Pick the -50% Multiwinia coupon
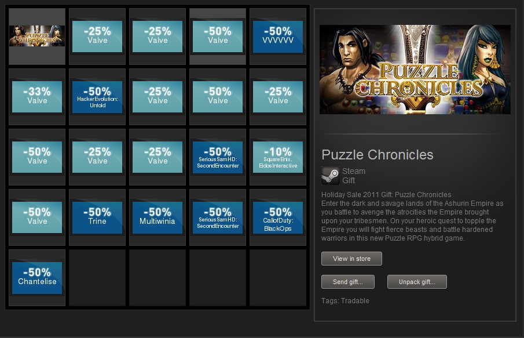Viewport: 524px width, 338px height. click(157, 217)
